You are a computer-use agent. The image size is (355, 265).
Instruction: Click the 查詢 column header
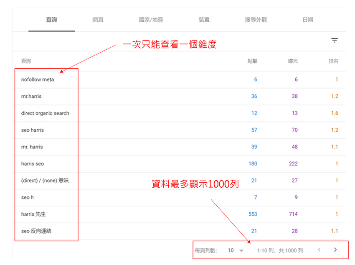point(26,61)
